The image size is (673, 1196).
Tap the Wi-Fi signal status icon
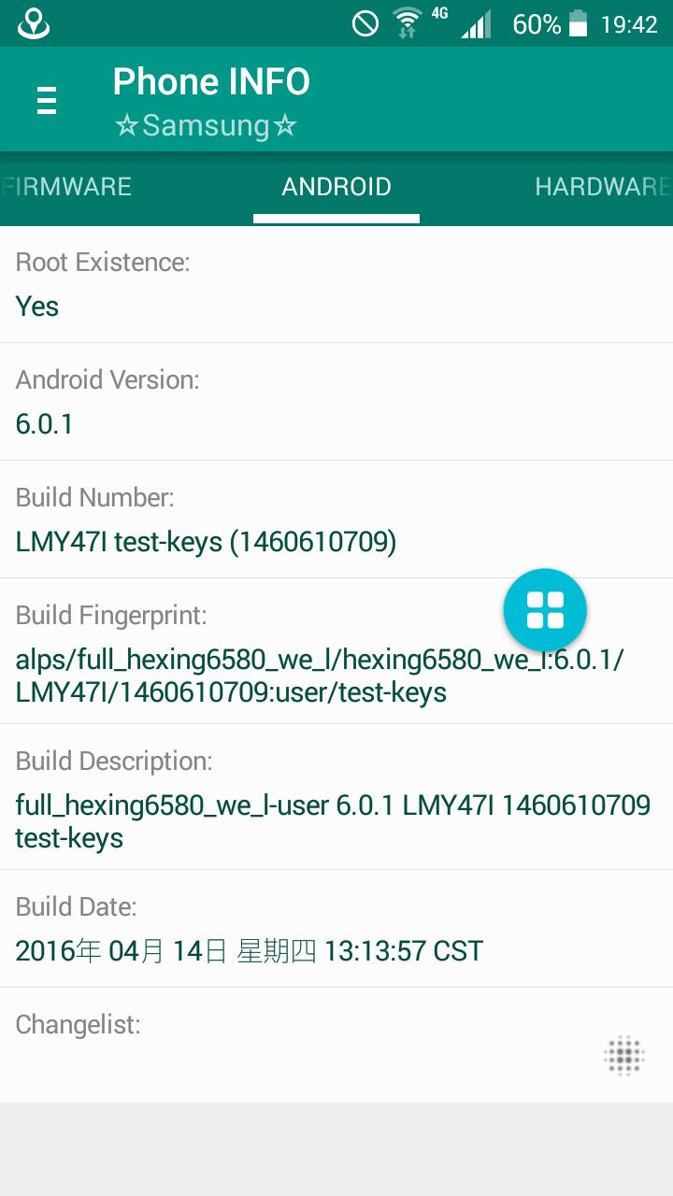tap(408, 23)
